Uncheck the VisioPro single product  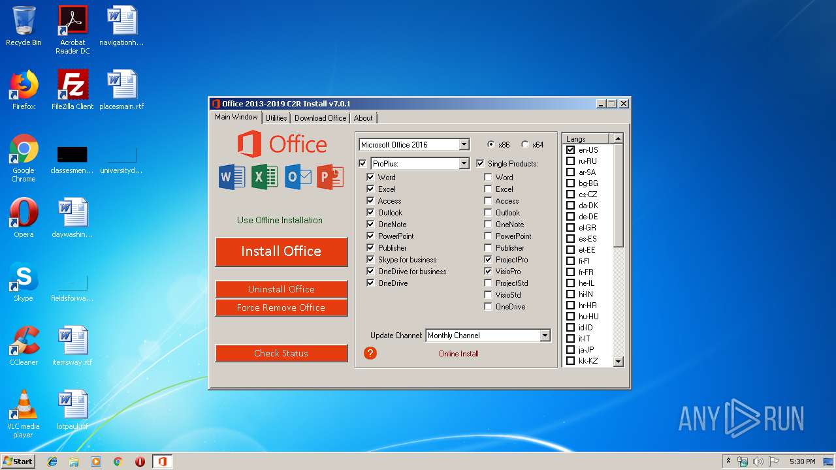[488, 271]
